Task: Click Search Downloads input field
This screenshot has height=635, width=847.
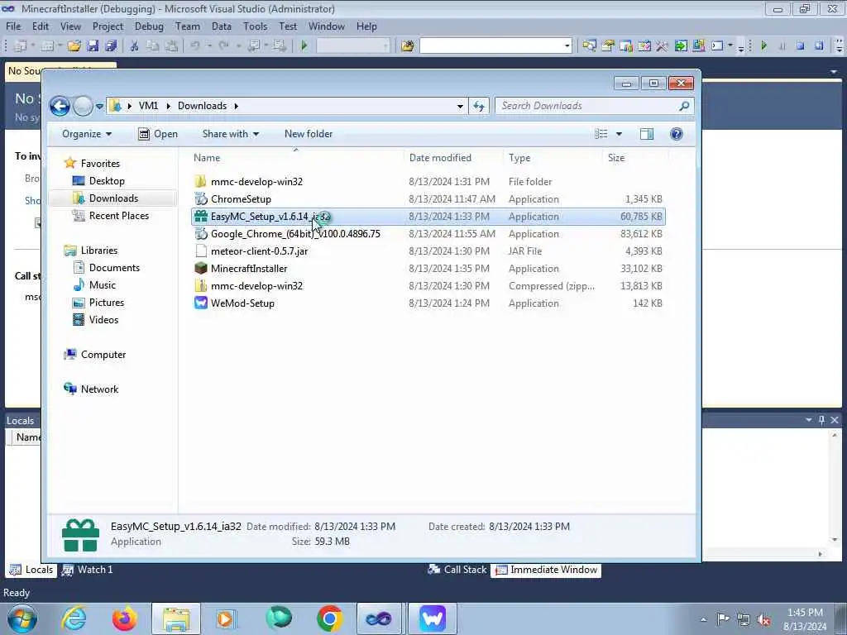Action: pos(588,106)
